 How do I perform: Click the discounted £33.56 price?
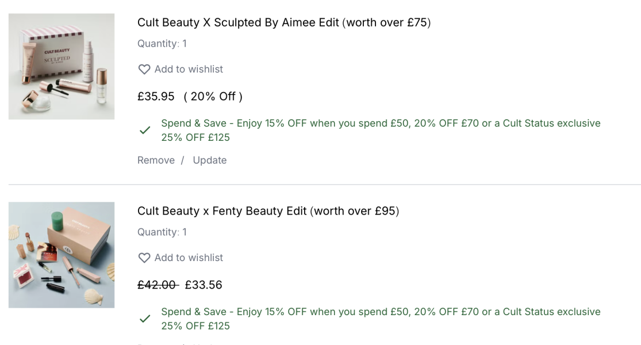[204, 285]
